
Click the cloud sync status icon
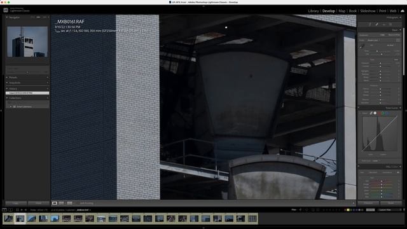[x=403, y=11]
